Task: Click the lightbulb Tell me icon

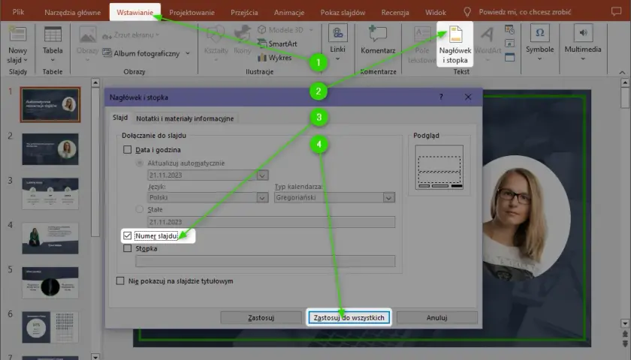Action: [x=467, y=12]
